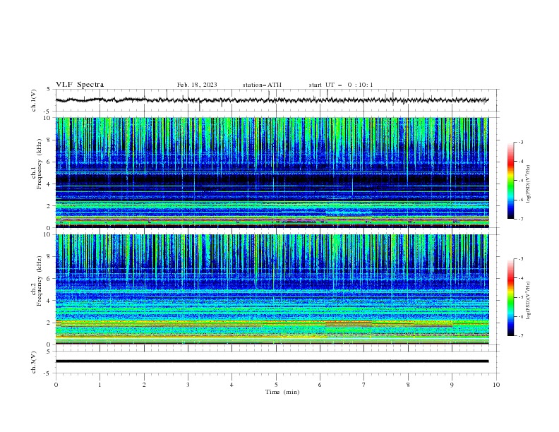Click the "-7" tick on ch.2 color bar
This screenshot has height=432, width=559.
tap(520, 336)
